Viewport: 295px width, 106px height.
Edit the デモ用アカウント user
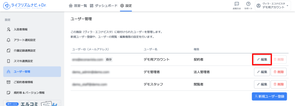pyautogui.click(x=262, y=60)
